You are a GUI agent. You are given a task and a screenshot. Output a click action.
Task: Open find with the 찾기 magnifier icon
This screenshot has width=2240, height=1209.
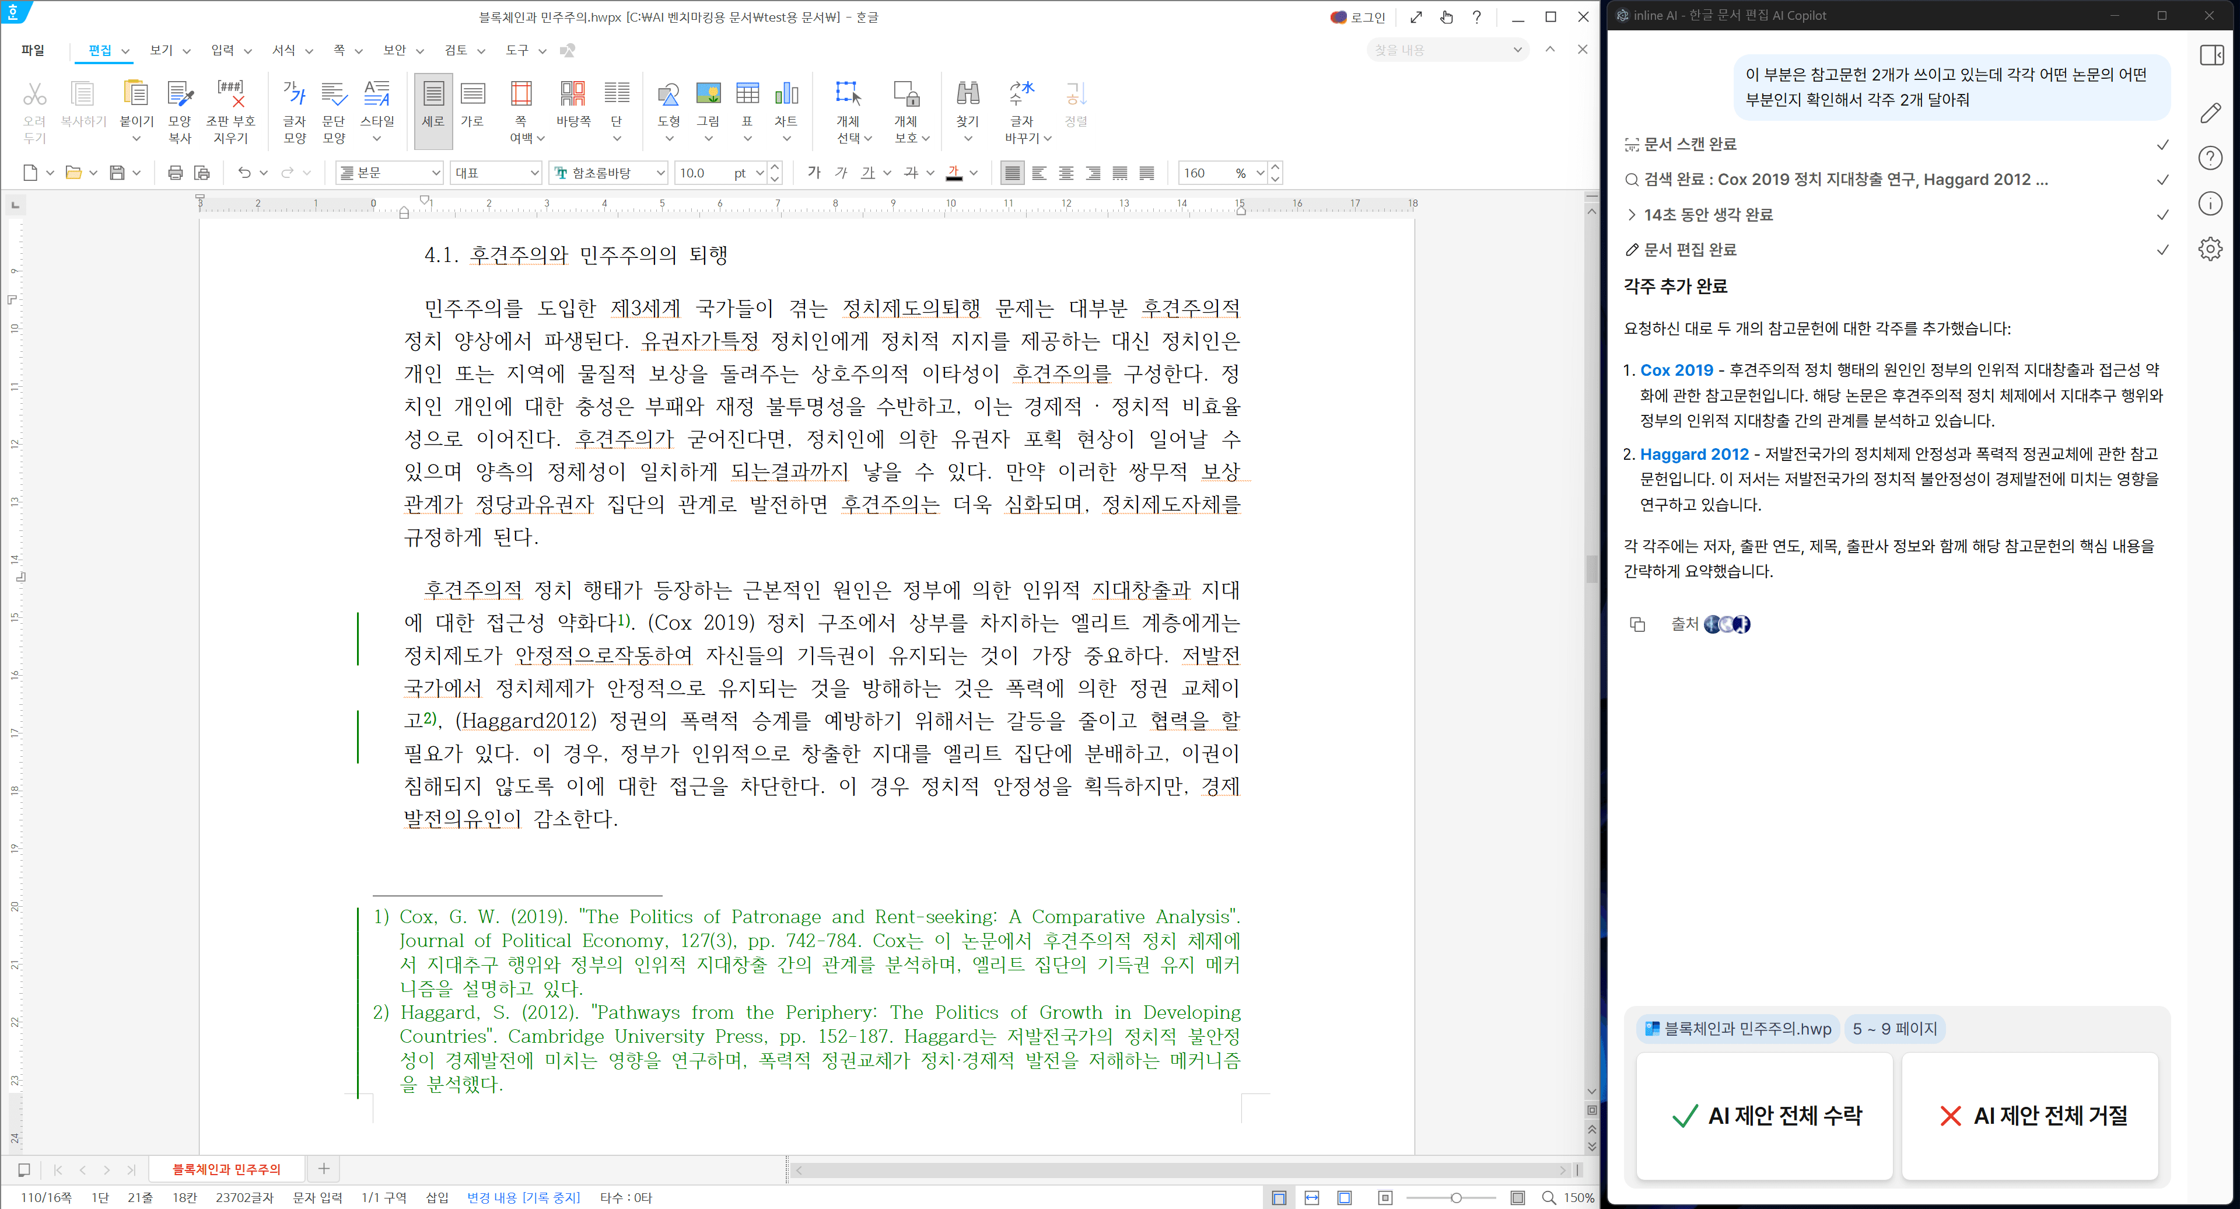click(968, 103)
